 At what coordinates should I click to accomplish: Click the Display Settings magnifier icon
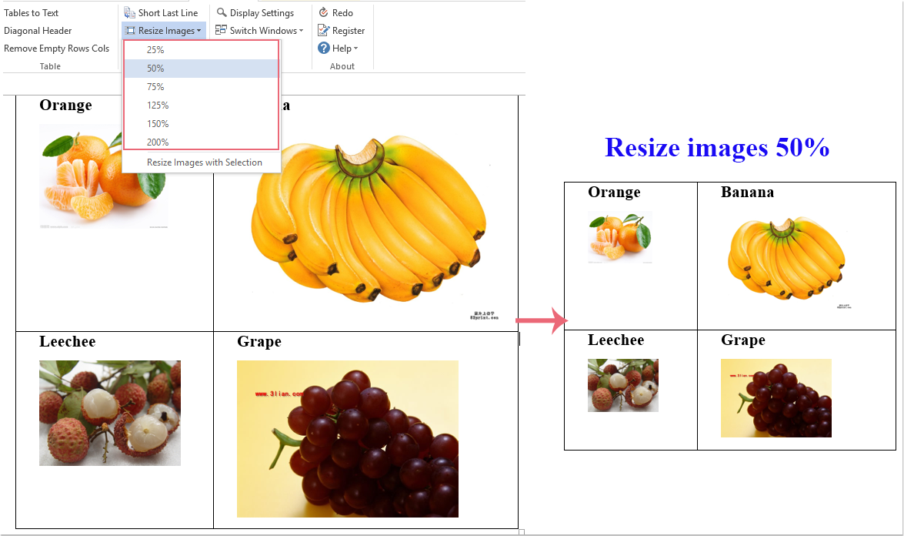(222, 13)
